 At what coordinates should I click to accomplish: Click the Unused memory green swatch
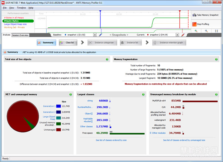tap(59, 124)
